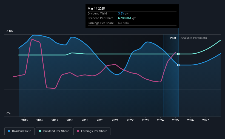Click the 2024 x-axis label
The width and height of the screenshot is (225, 139).
tap(160, 120)
